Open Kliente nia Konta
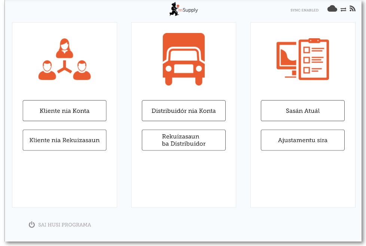The height and width of the screenshot is (246, 366). [64, 111]
